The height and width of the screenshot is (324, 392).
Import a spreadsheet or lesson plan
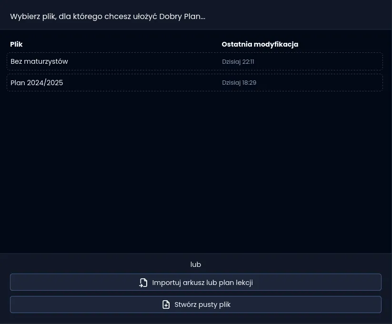click(196, 282)
